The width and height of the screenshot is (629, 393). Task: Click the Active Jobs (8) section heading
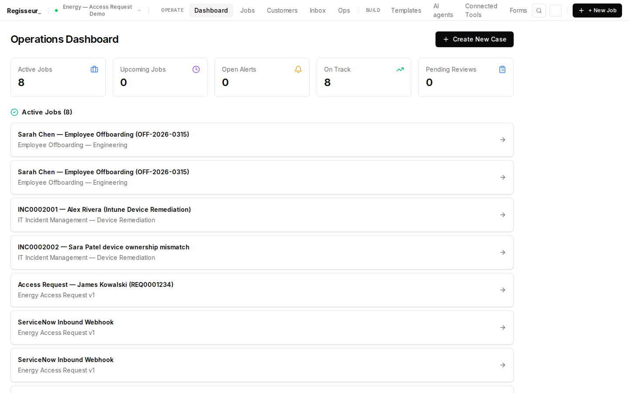(x=47, y=112)
